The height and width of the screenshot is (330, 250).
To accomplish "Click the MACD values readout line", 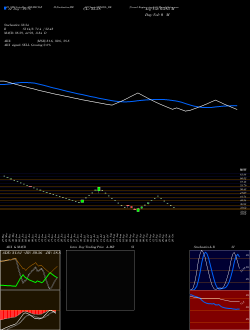I will coord(25,33).
